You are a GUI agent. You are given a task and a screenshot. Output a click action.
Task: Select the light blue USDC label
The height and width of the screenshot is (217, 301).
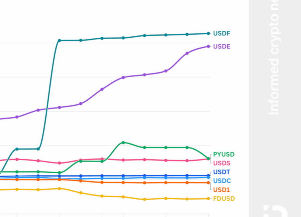[221, 181]
